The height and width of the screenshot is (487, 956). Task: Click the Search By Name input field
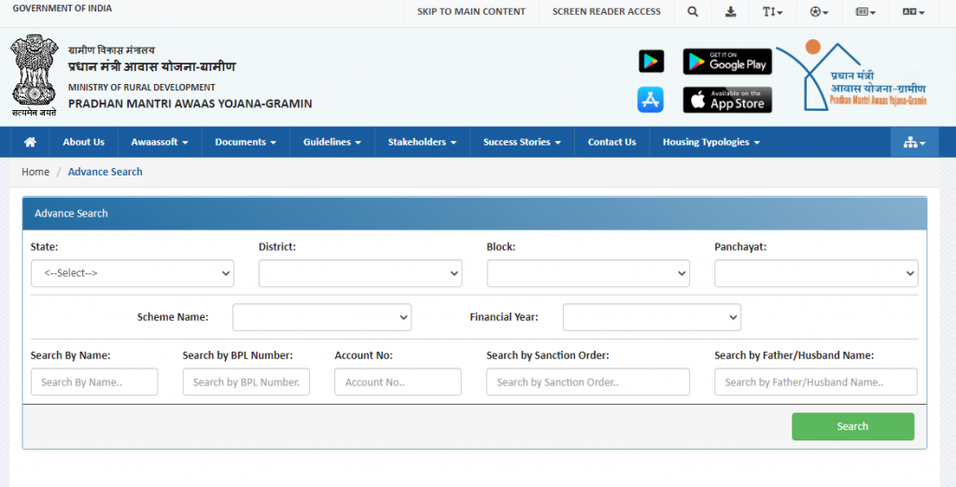[94, 382]
